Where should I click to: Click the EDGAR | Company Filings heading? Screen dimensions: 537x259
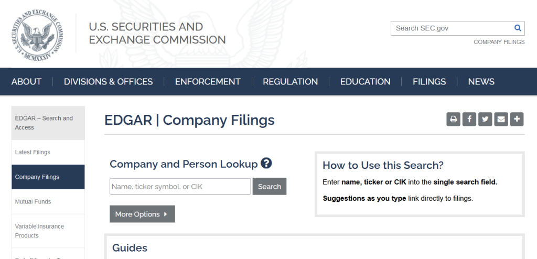click(x=189, y=120)
